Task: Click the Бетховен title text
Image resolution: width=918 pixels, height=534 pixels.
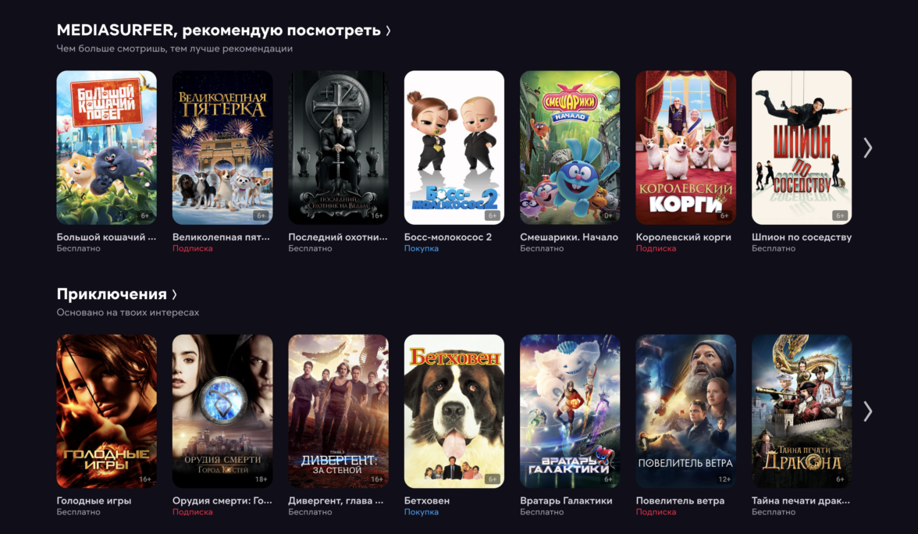Action: click(x=427, y=500)
